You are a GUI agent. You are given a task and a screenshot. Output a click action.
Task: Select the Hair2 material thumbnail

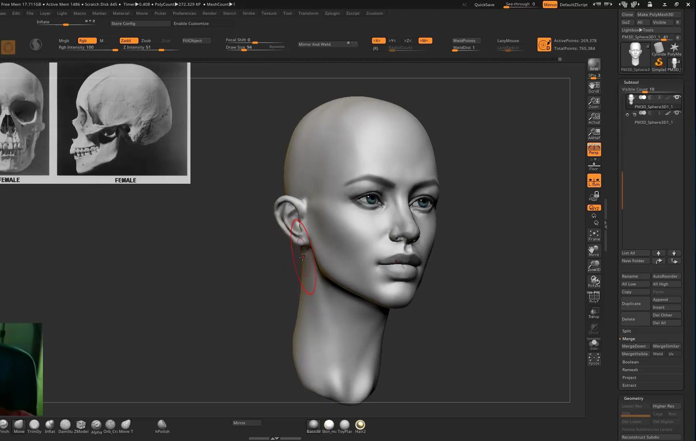[360, 425]
